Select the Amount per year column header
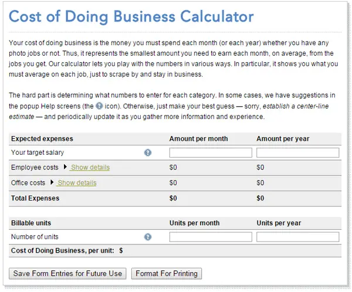The image size is (352, 292). [x=283, y=139]
